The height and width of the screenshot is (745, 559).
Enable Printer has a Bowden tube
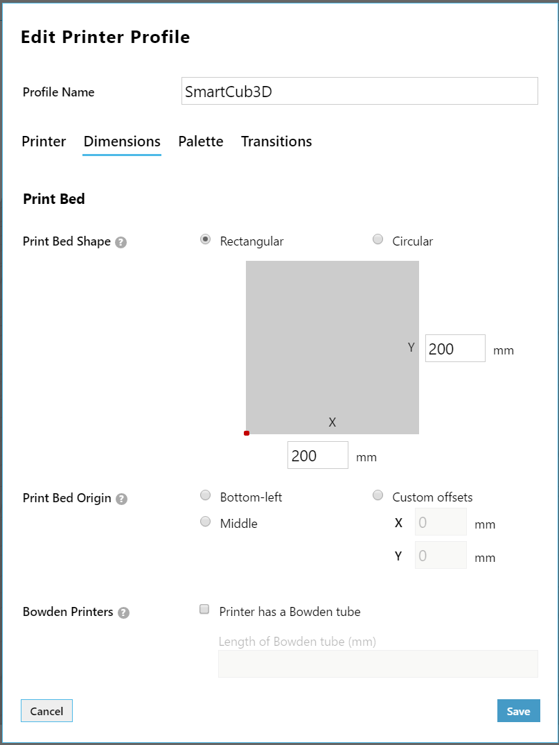point(204,610)
